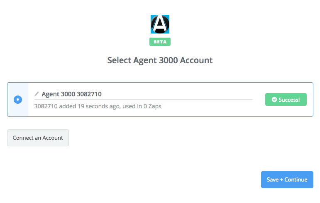The image size is (320, 203).
Task: Click the 'Success!' label text
Action: click(289, 100)
